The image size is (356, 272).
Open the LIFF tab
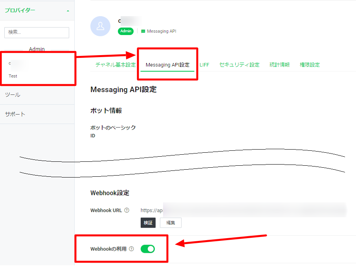[204, 65]
